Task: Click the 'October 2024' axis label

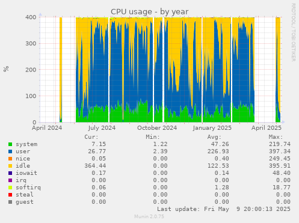Action: (157, 128)
